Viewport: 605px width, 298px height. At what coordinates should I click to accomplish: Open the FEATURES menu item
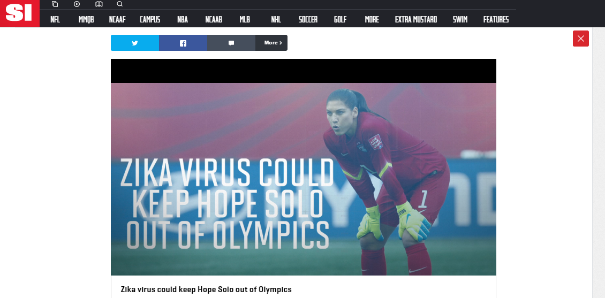pos(496,19)
